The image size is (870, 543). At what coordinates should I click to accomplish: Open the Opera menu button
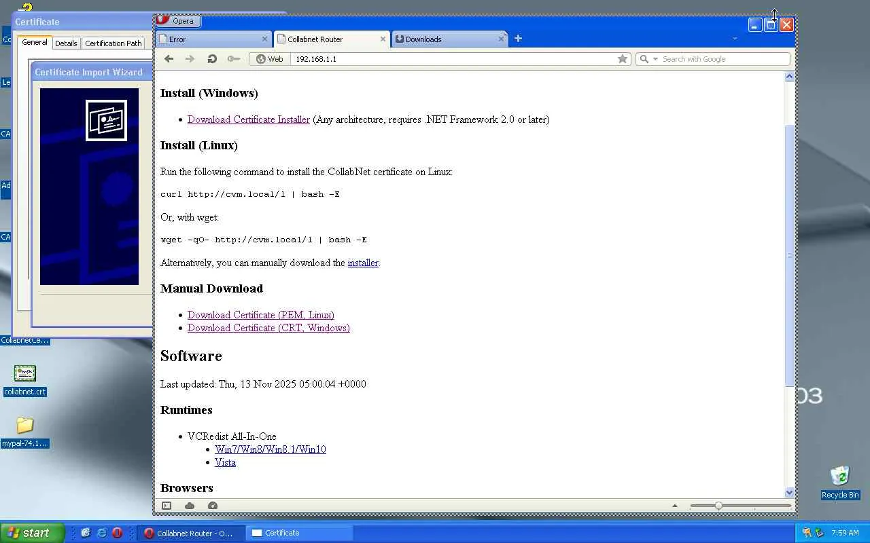pyautogui.click(x=177, y=21)
